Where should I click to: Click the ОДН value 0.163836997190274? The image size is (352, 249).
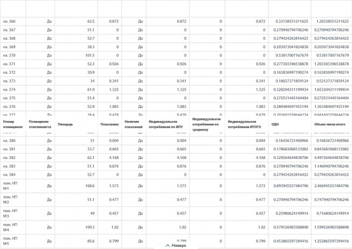[291, 73]
